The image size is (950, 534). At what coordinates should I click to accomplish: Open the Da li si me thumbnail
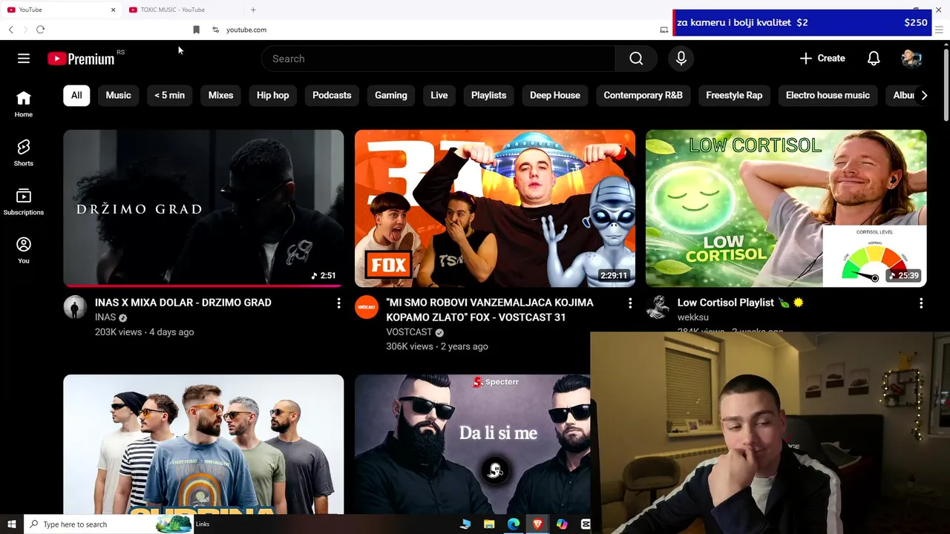click(x=472, y=444)
